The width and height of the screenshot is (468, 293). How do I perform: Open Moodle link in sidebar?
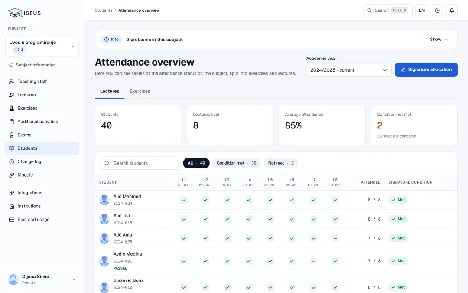(42, 175)
